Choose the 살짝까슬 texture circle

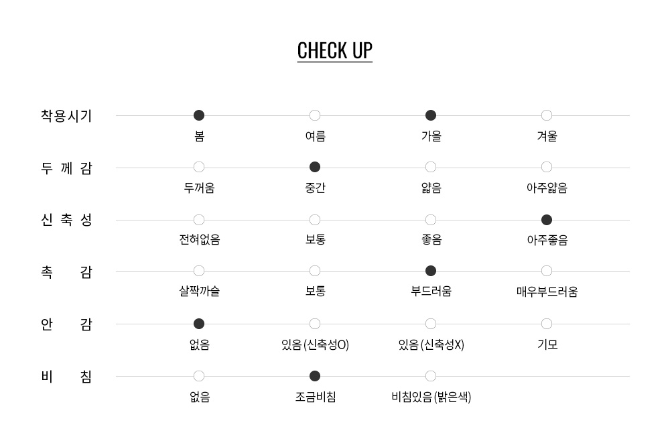(x=199, y=271)
